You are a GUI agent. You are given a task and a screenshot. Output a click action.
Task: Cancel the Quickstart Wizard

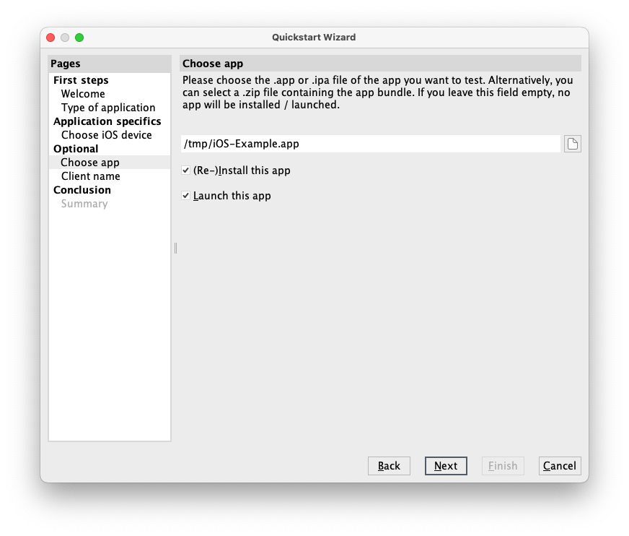pos(560,466)
